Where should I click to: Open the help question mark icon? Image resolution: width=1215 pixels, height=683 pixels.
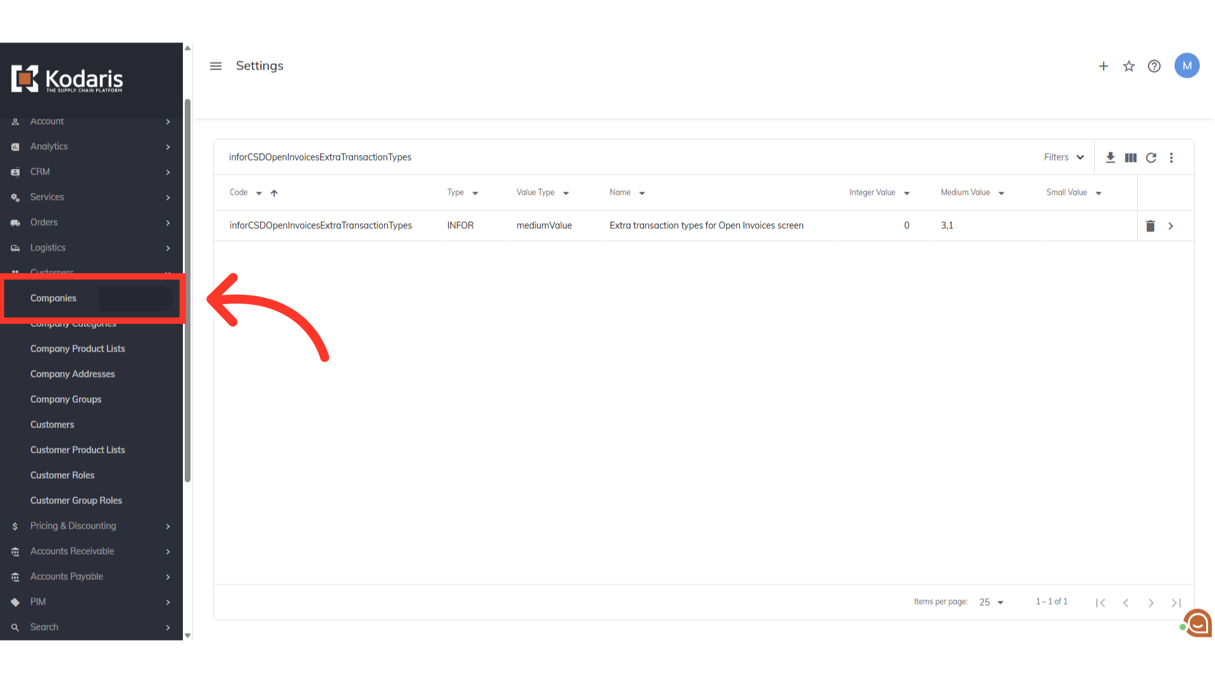click(1154, 66)
